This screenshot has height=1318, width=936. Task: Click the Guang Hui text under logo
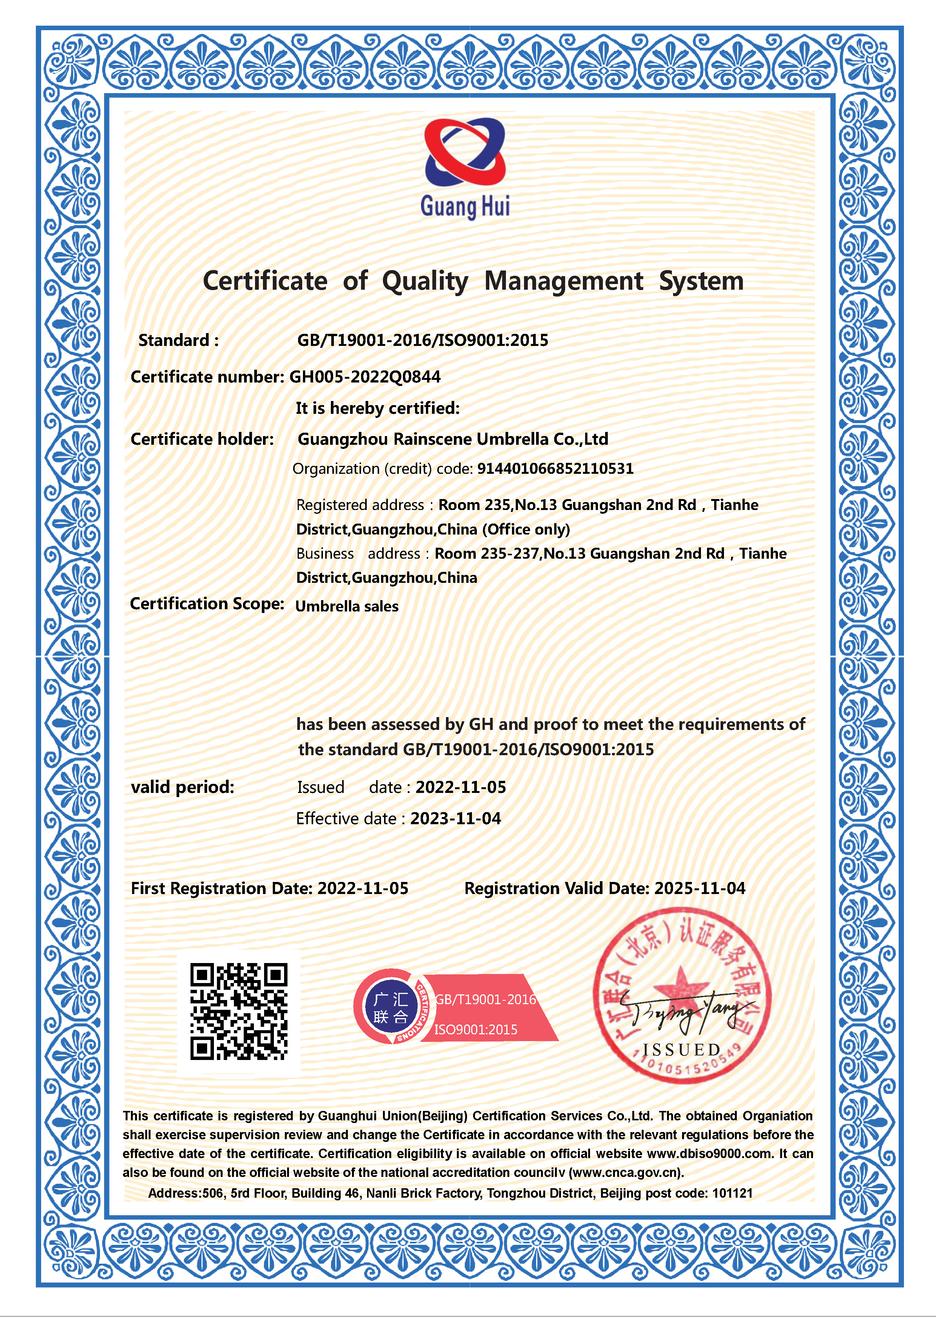[x=465, y=206]
